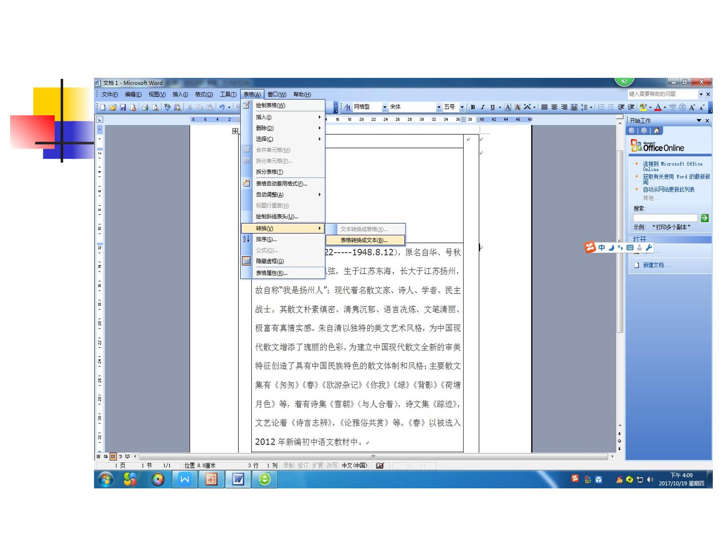Open the underline style dropdown arrow
The height and width of the screenshot is (546, 728).
click(x=500, y=107)
